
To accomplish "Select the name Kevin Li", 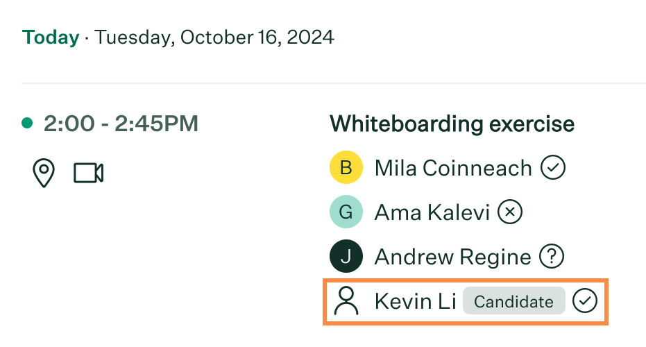I will (x=415, y=302).
